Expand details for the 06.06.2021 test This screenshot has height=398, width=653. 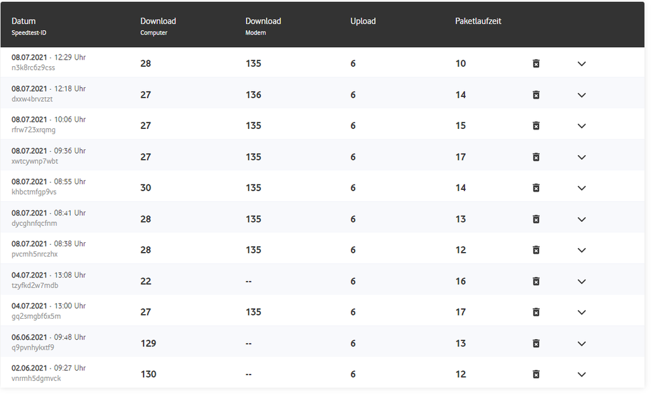tap(582, 344)
